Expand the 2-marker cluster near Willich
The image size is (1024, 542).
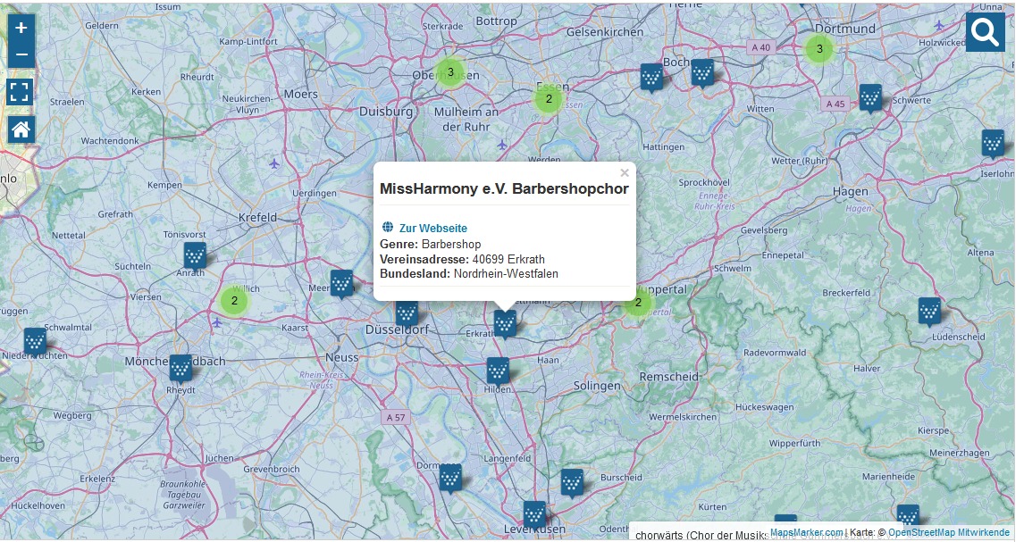[x=234, y=301]
